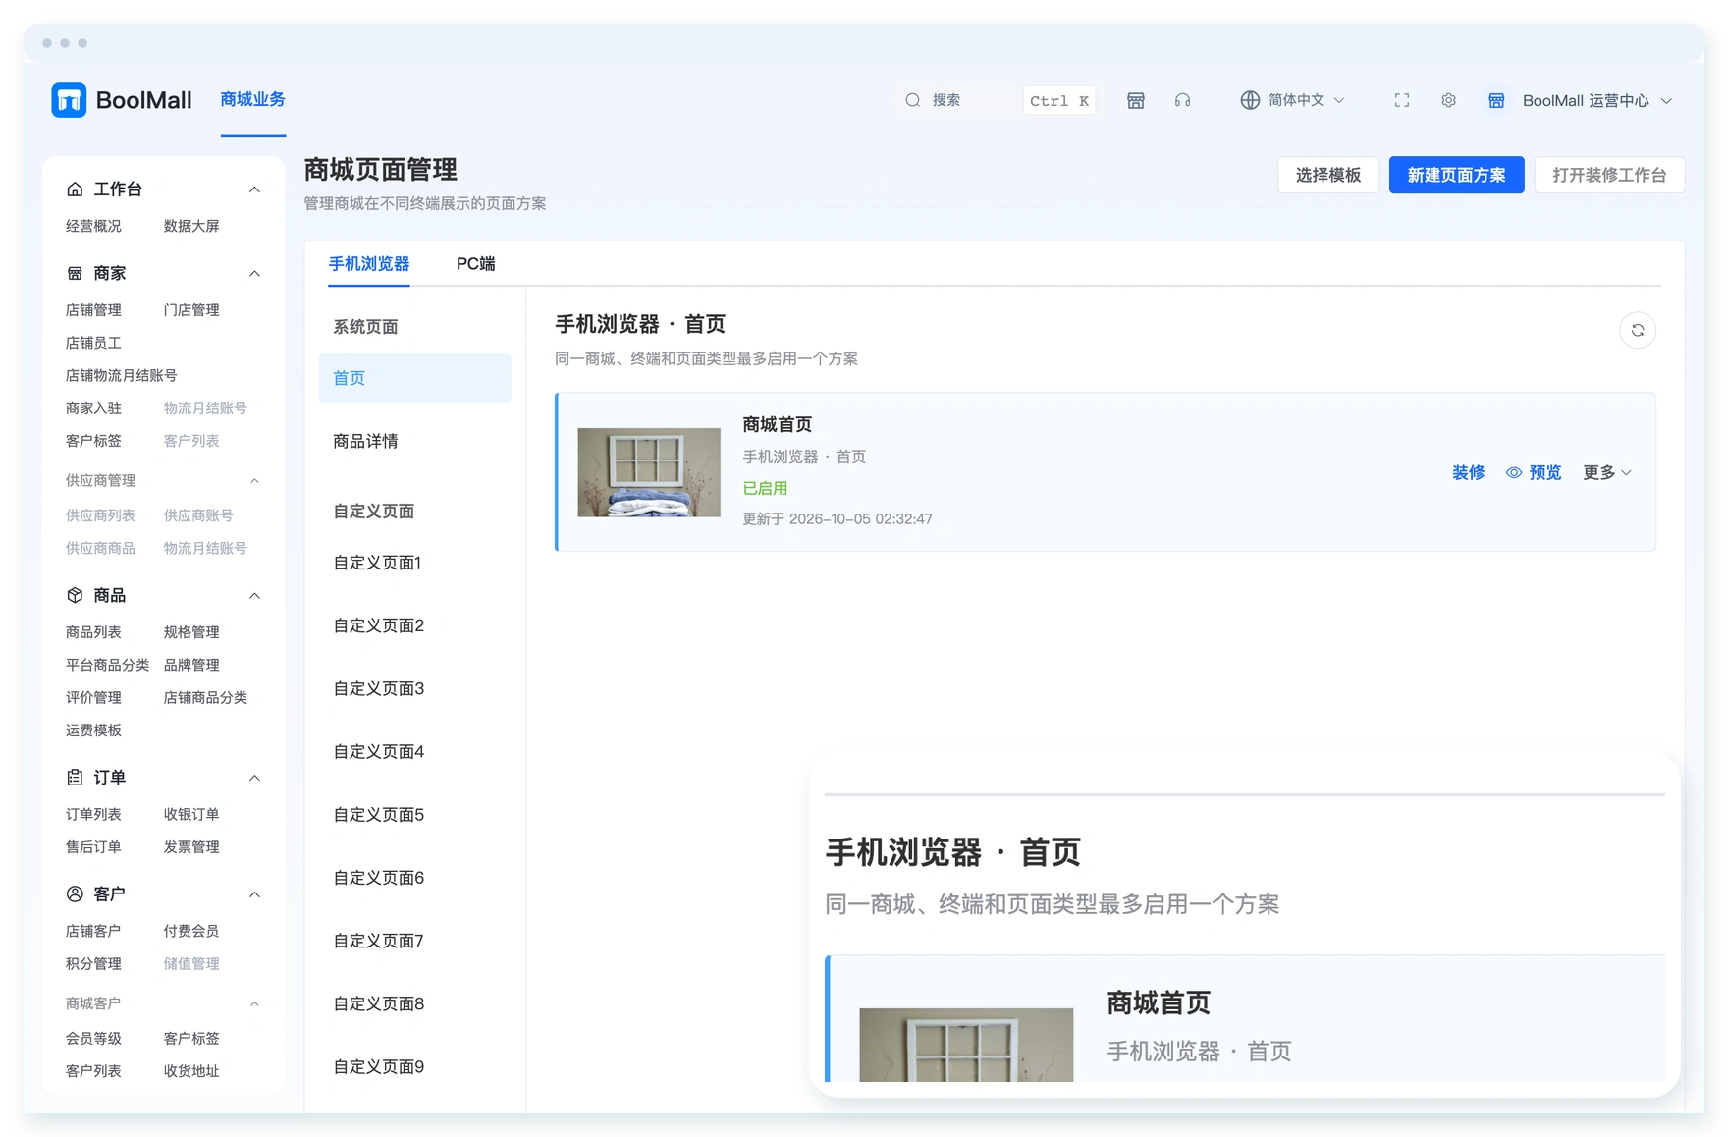Collapse the 订单 section chevron

[x=254, y=778]
